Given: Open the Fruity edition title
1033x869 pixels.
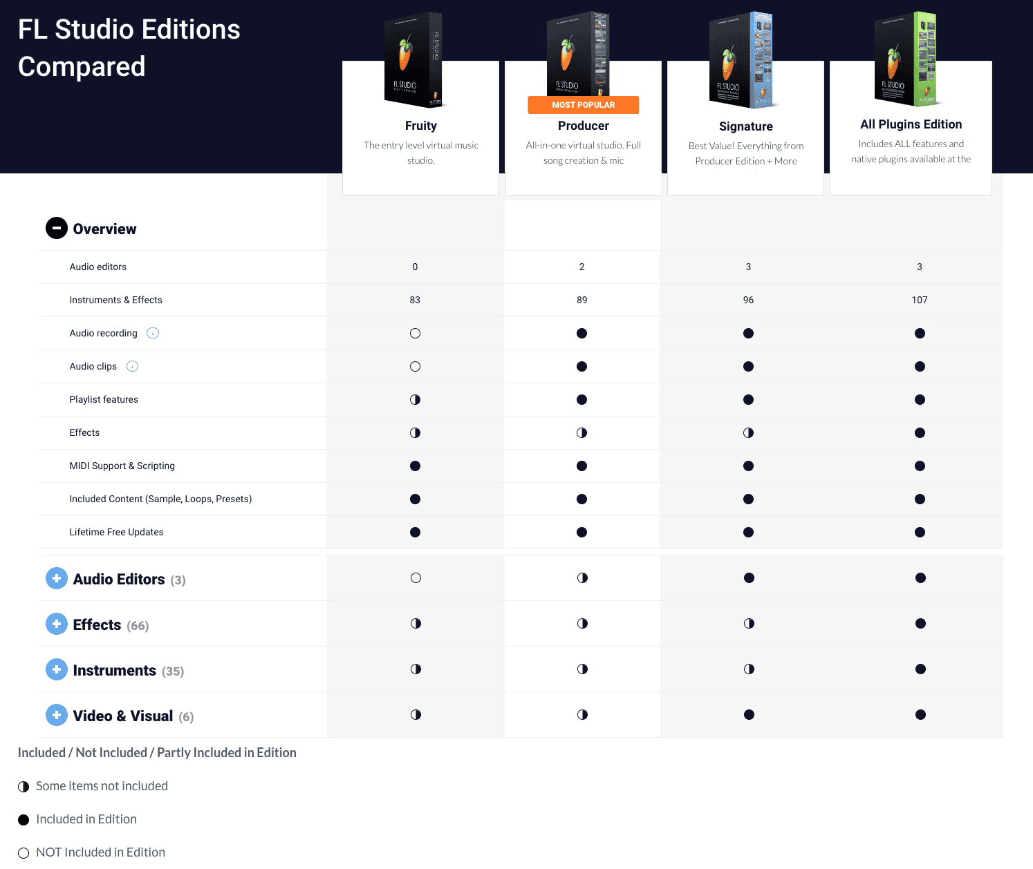Looking at the screenshot, I should 420,126.
